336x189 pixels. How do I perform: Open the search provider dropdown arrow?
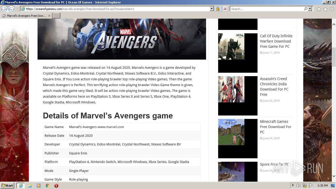(310, 9)
